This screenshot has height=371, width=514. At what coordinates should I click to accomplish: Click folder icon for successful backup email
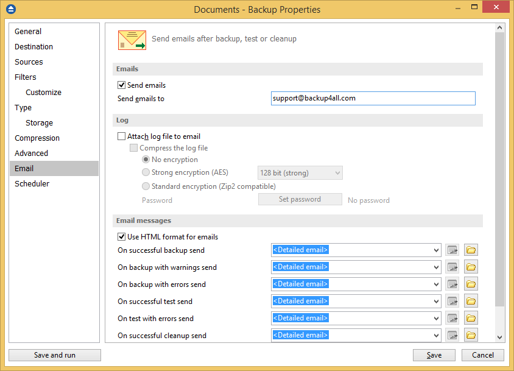(x=471, y=250)
